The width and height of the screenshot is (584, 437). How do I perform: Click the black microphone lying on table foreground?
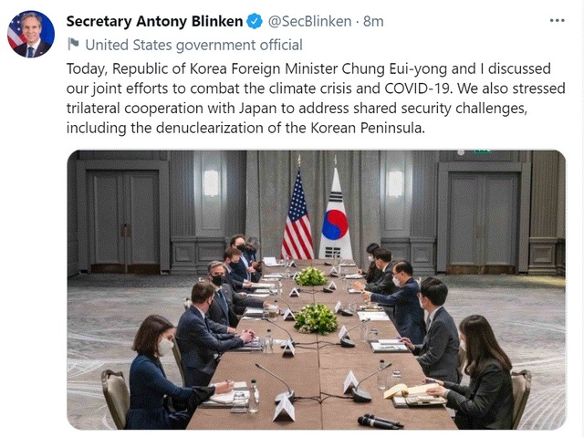pos(380,421)
